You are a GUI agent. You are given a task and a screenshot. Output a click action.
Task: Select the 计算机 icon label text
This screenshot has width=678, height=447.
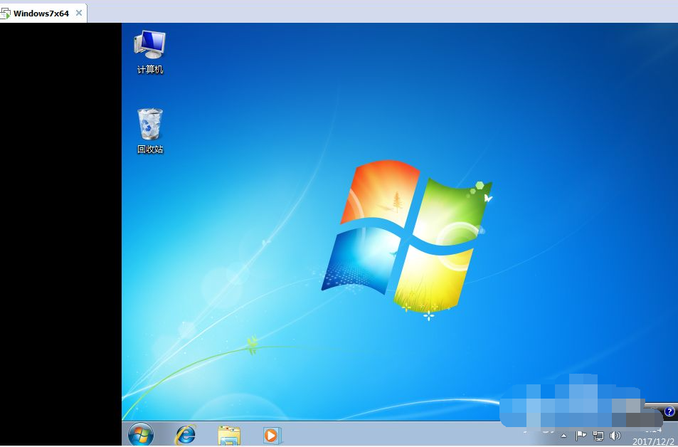point(149,70)
